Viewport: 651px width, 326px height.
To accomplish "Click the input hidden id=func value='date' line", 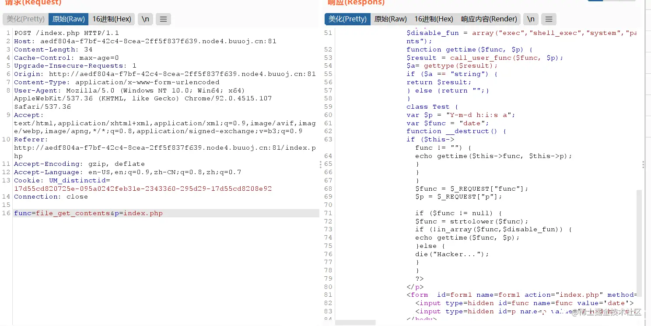I will click(x=524, y=303).
